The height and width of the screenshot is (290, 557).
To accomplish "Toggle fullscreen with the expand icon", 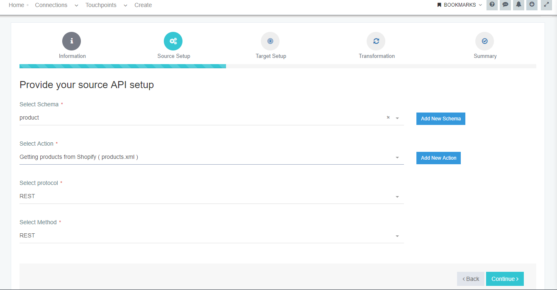I will tap(546, 5).
